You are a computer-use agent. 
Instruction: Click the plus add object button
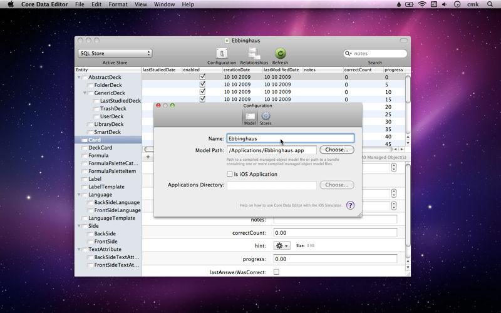148,157
